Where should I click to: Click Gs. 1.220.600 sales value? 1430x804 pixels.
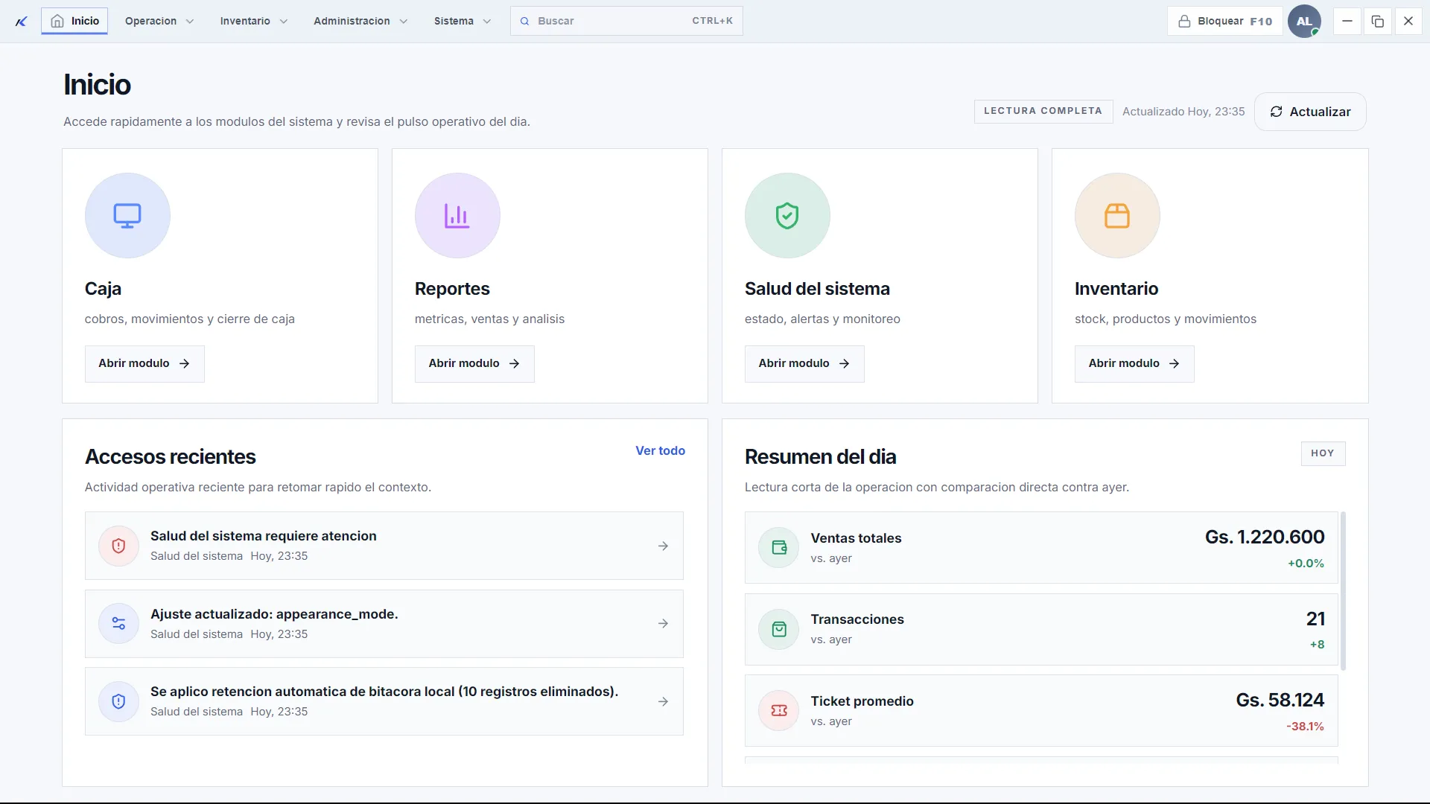1264,537
